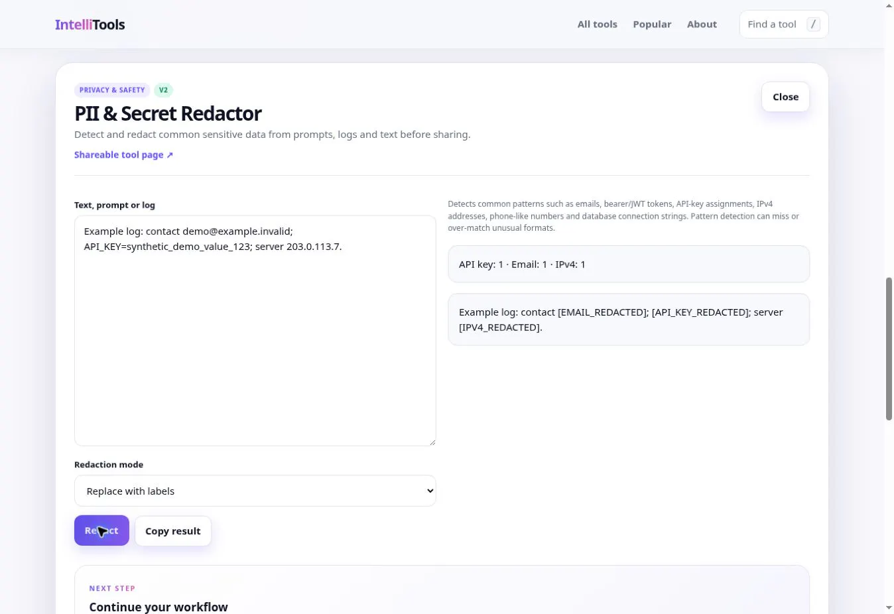Screen dimensions: 894x614
Task: Grab the textarea resize handle corner
Action: 432,442
